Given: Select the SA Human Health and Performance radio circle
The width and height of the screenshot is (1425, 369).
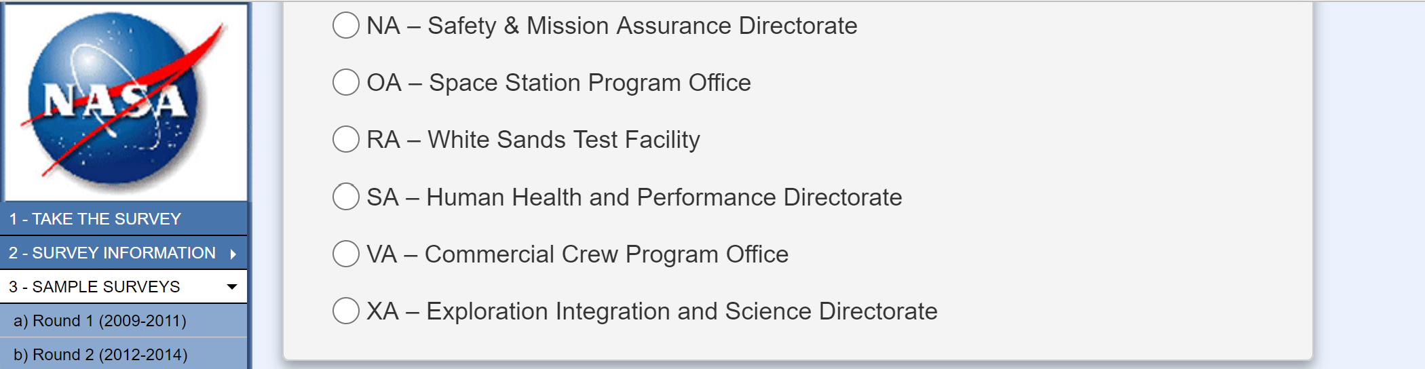Looking at the screenshot, I should pyautogui.click(x=346, y=197).
